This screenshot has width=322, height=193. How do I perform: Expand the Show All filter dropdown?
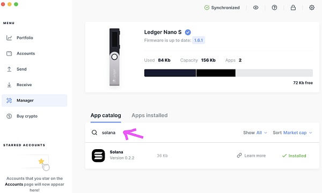255,133
